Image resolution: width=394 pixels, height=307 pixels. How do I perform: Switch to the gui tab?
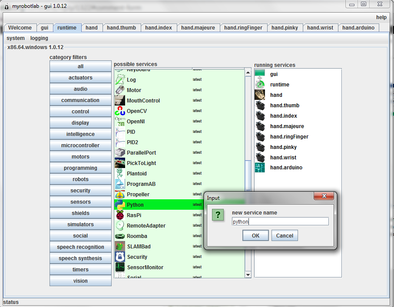(x=44, y=28)
